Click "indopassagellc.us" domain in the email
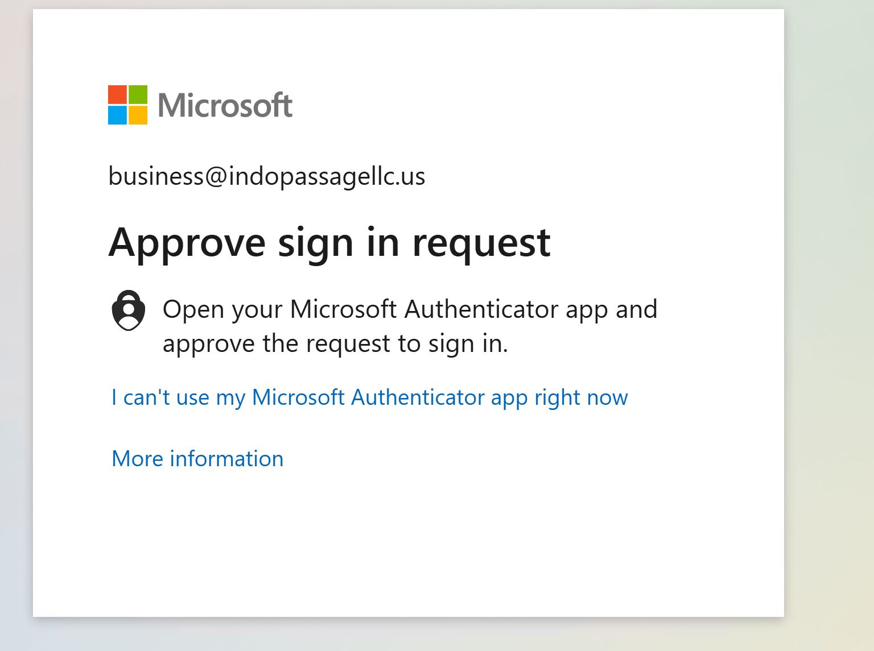Image resolution: width=874 pixels, height=651 pixels. [327, 176]
